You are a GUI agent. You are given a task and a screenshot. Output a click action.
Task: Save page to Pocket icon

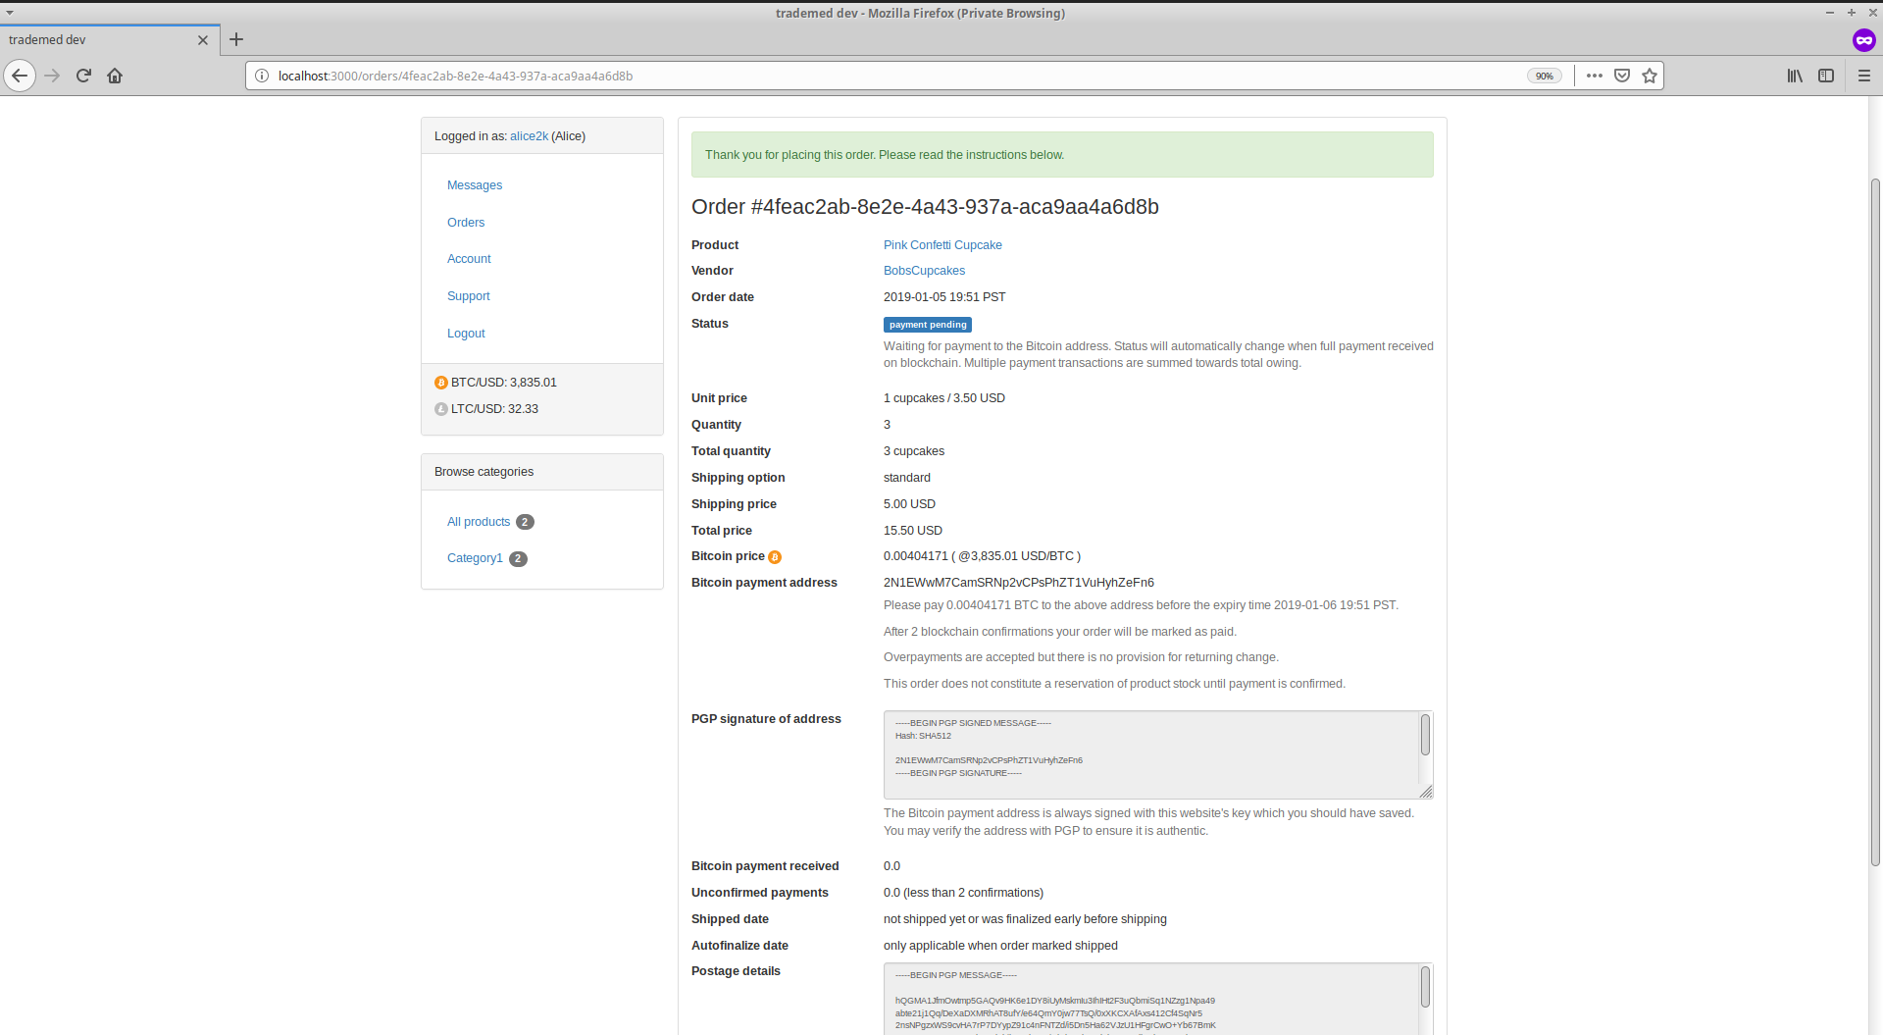click(x=1622, y=76)
